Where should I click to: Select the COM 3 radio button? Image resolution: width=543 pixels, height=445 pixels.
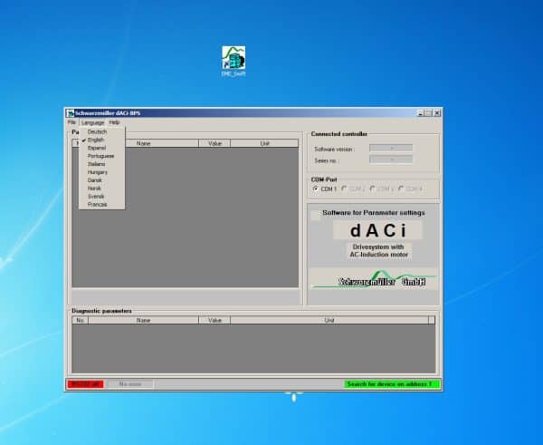pos(372,189)
